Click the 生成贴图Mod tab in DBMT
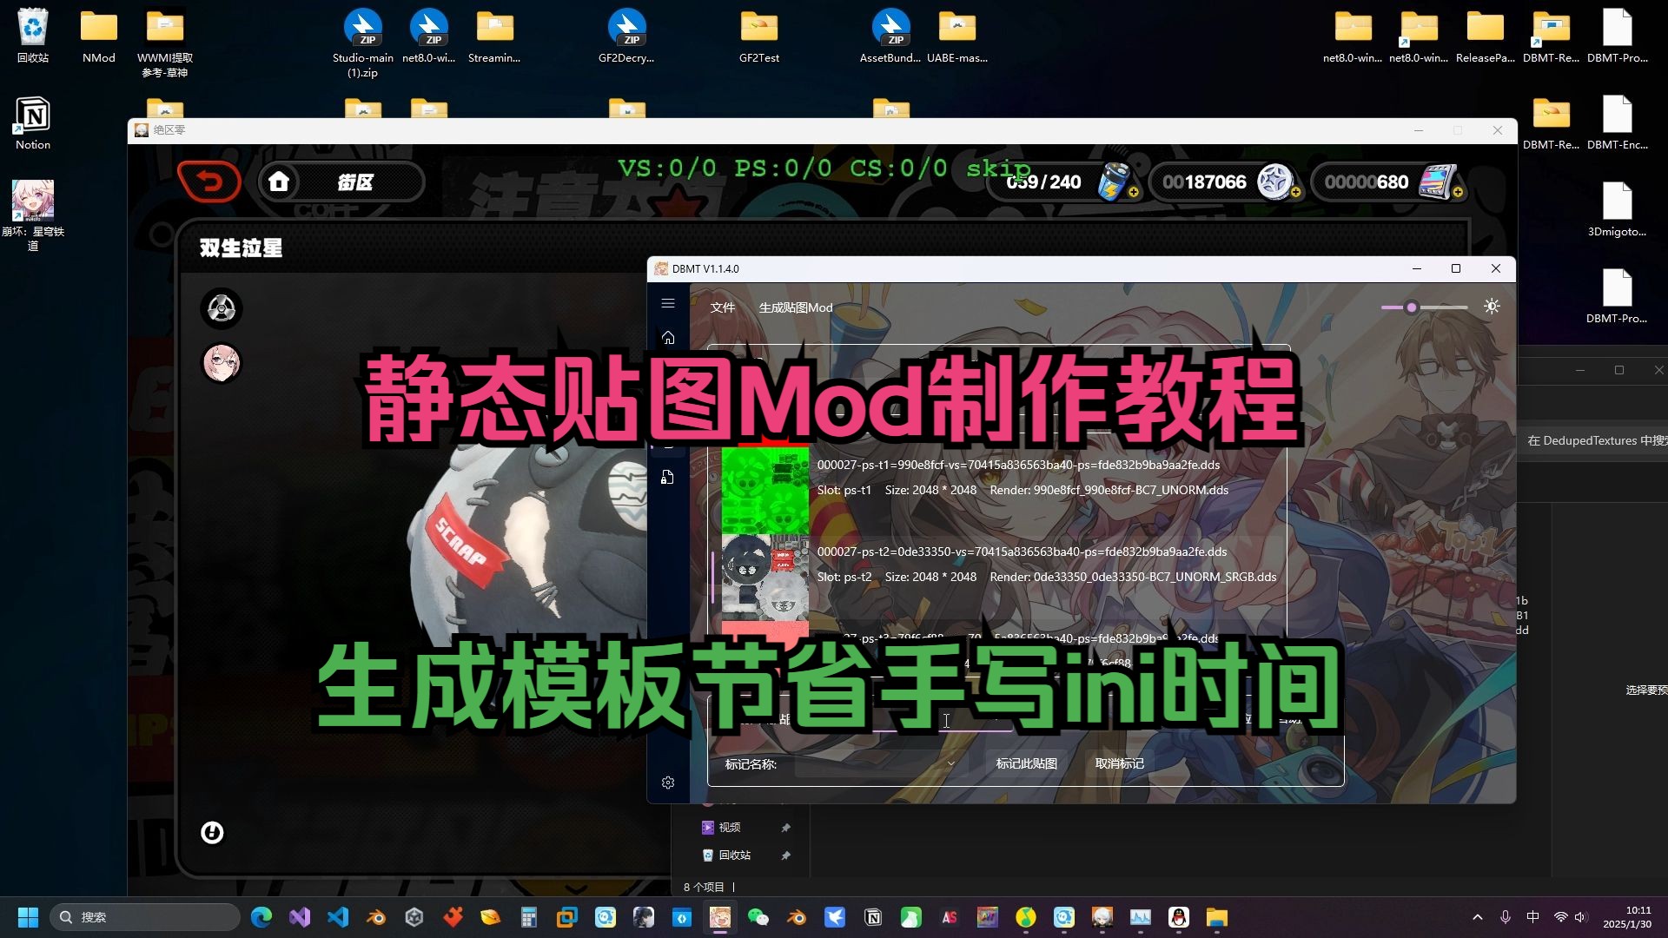 click(x=795, y=306)
